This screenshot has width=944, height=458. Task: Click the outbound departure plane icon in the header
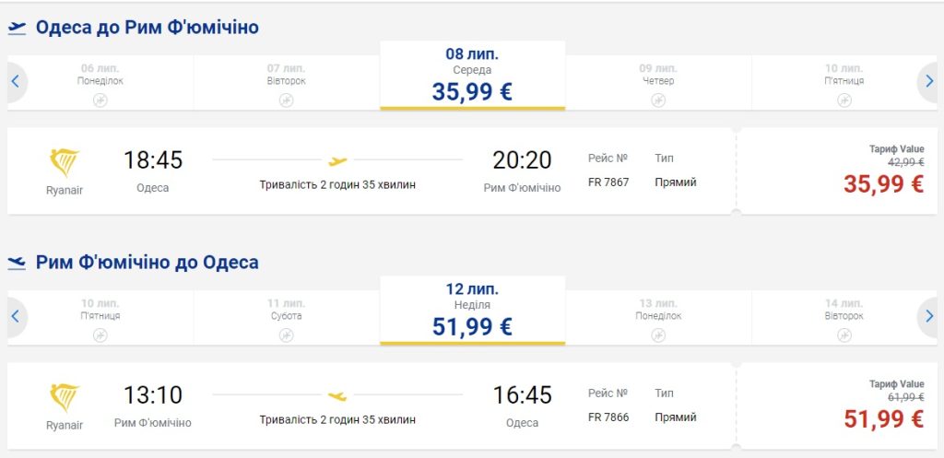pyautogui.click(x=17, y=28)
